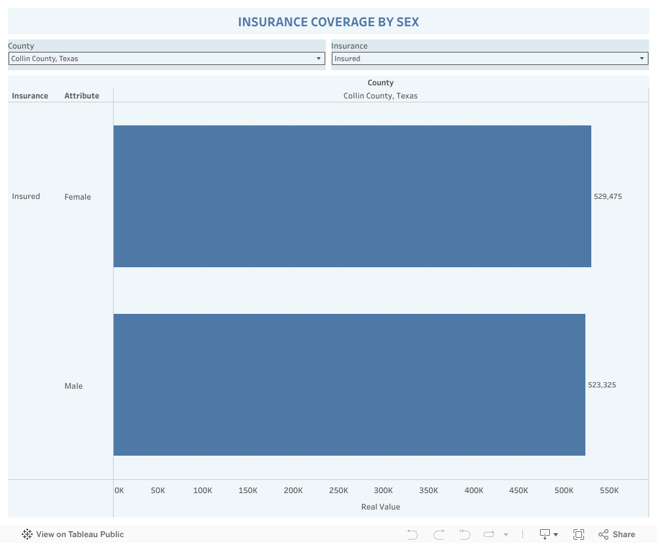This screenshot has height=543, width=657.
Task: Enter full screen mode
Action: click(x=579, y=534)
